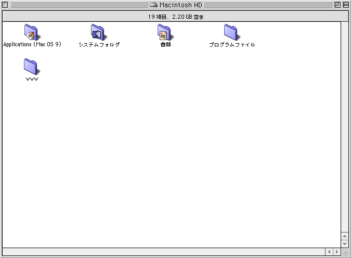Click the システムフォルダ label text
The height and width of the screenshot is (258, 351).
99,45
